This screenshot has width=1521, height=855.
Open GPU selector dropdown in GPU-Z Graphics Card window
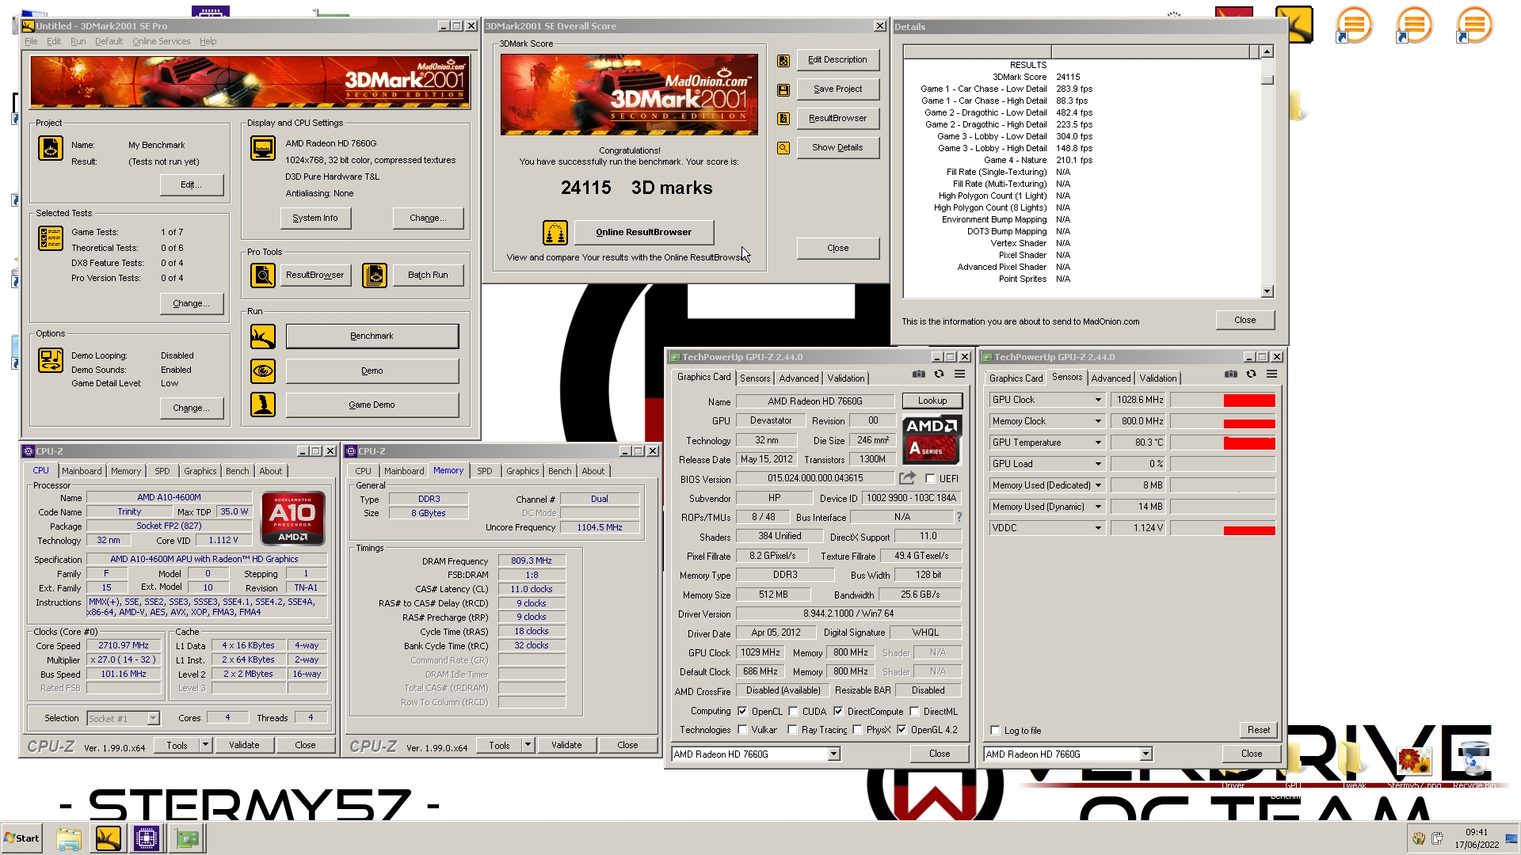(833, 754)
